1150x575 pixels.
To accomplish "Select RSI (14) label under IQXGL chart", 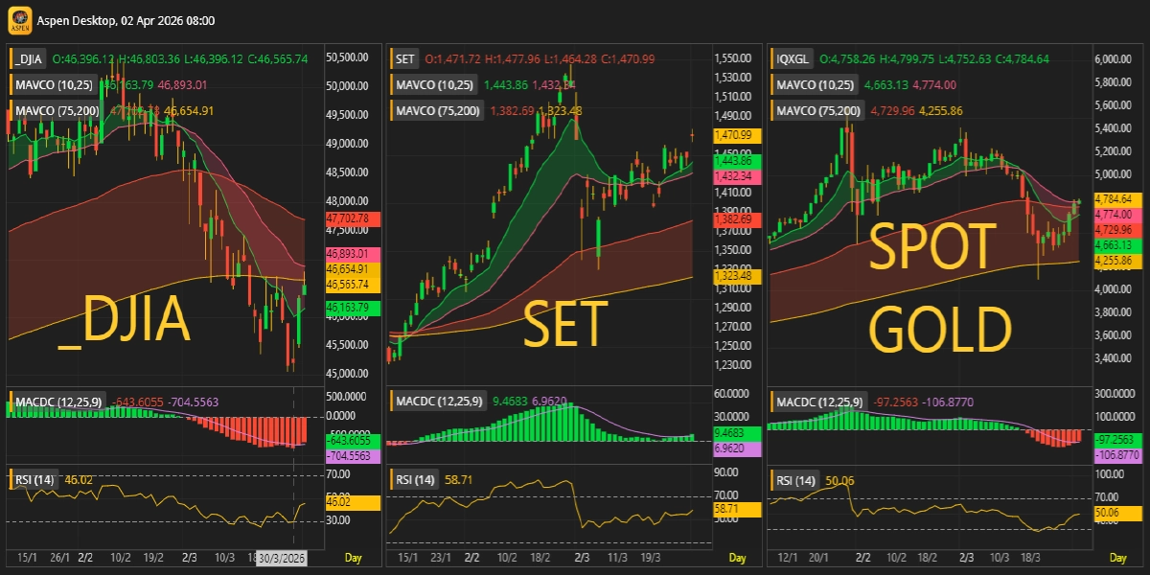I will tap(796, 479).
